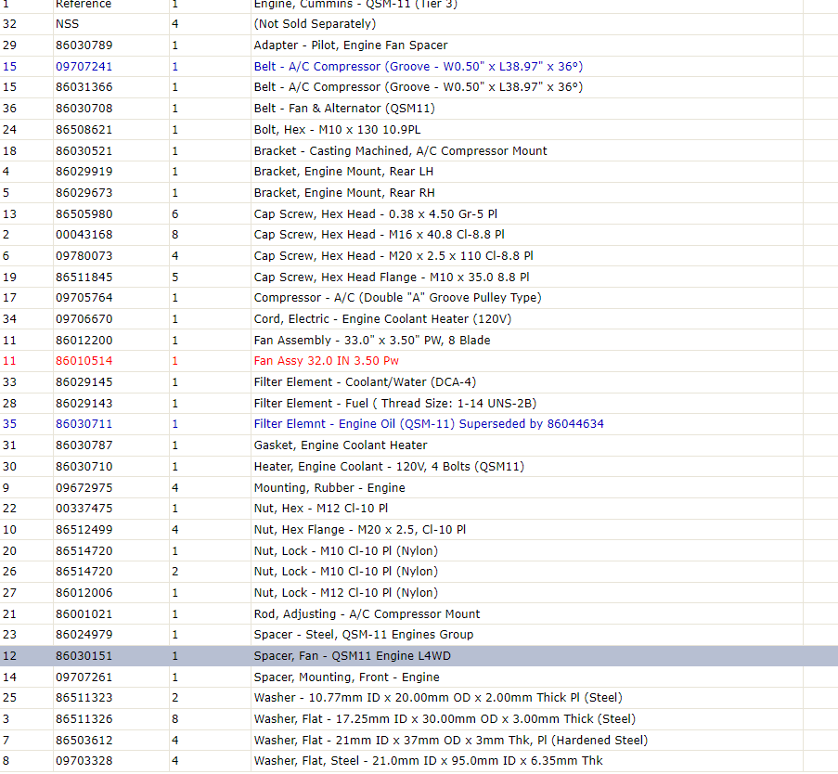This screenshot has width=838, height=774.
Task: Select part number 86012200
Action: click(x=84, y=341)
